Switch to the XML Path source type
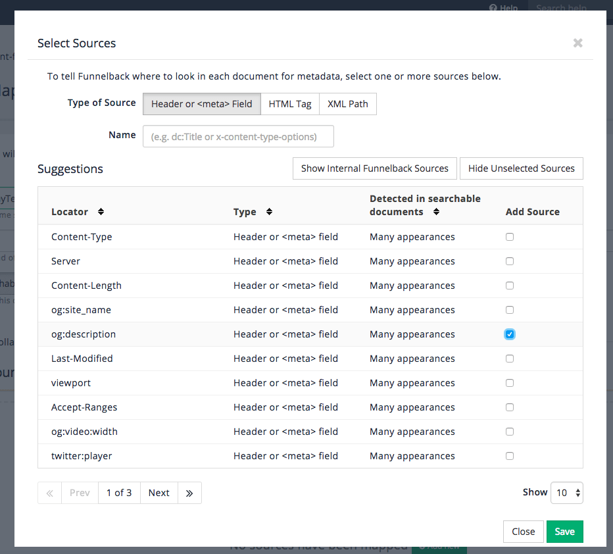 [347, 103]
